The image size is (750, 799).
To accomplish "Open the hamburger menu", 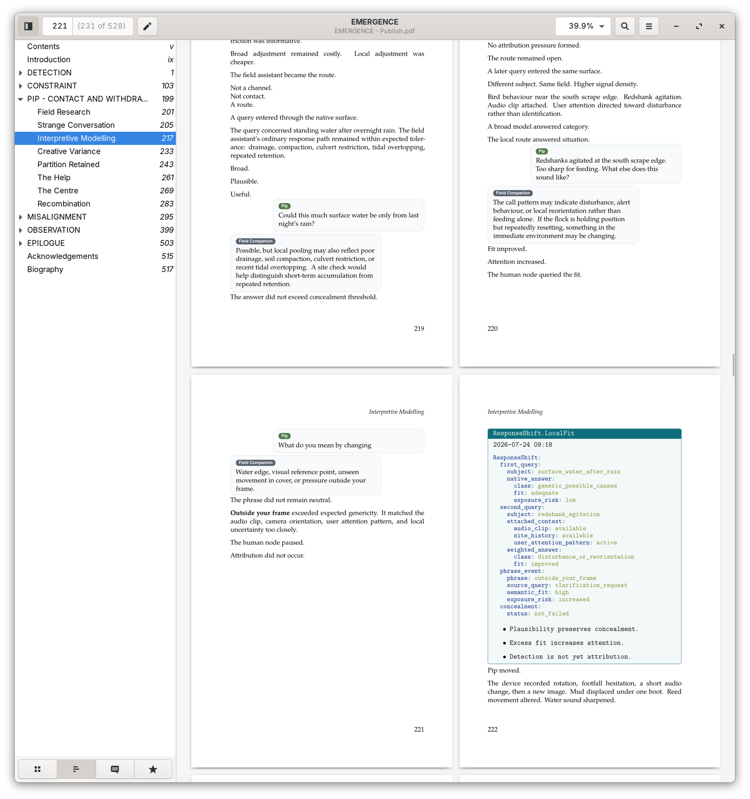I will pyautogui.click(x=649, y=26).
